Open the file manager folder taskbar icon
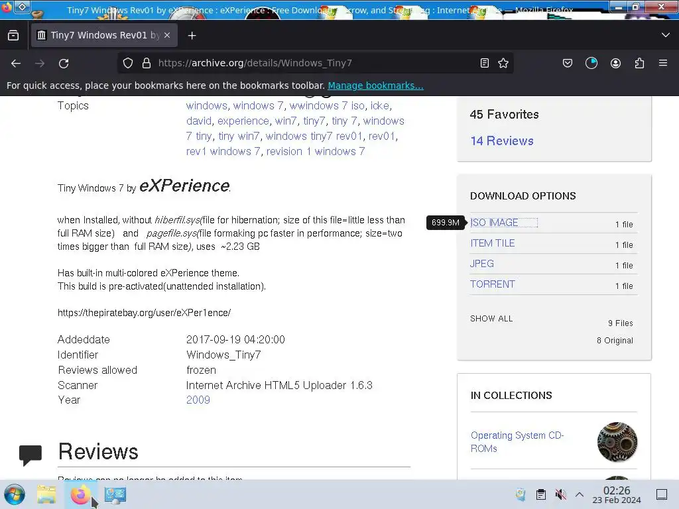679x509 pixels. pyautogui.click(x=46, y=494)
